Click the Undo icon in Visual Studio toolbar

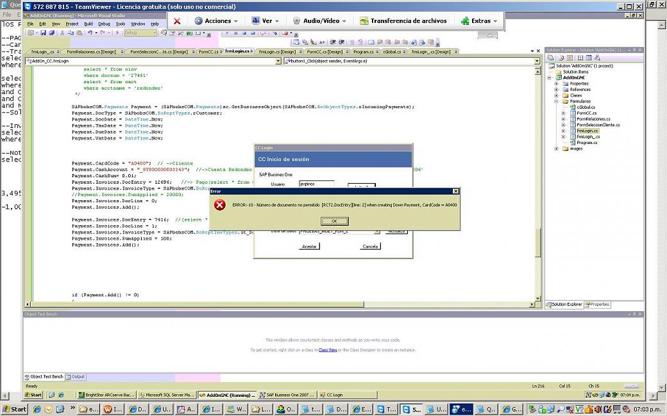[x=89, y=33]
